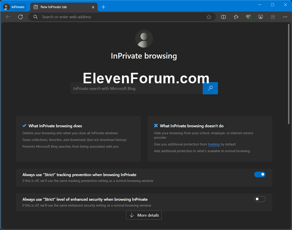The height and width of the screenshot is (230, 292).
Task: Maximize the Edge window
Action: [x=273, y=5]
